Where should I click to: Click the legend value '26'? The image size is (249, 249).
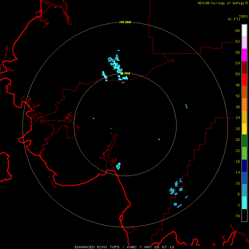click(x=238, y=140)
